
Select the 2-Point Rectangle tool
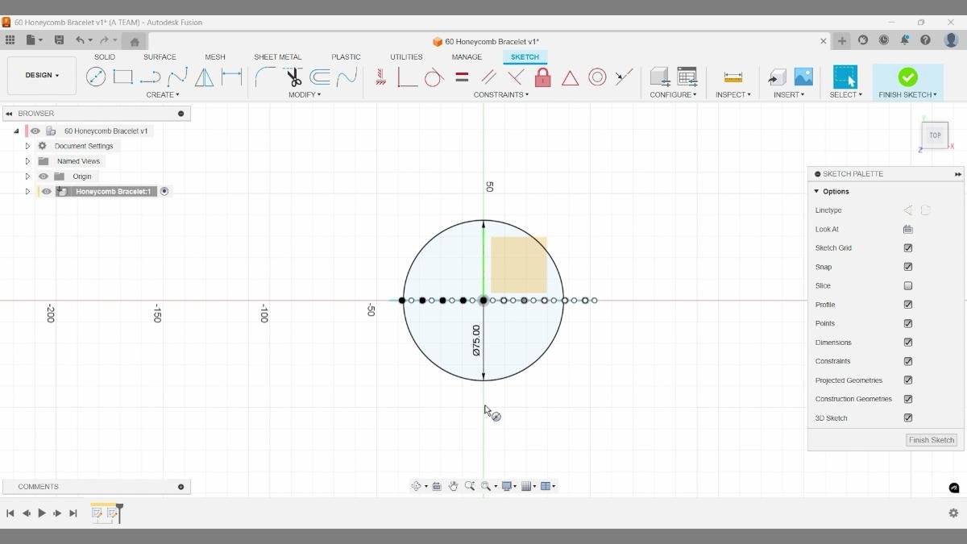(x=122, y=75)
